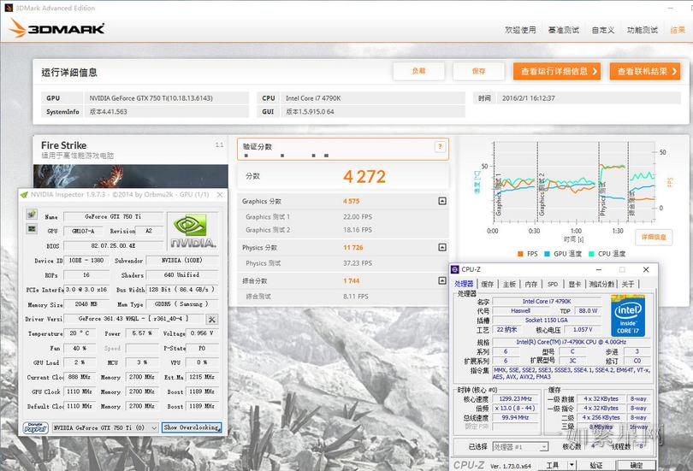Select the 主板 tab in CPU-Z
The height and width of the screenshot is (471, 693).
click(x=509, y=284)
